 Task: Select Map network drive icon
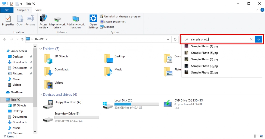point(57,20)
